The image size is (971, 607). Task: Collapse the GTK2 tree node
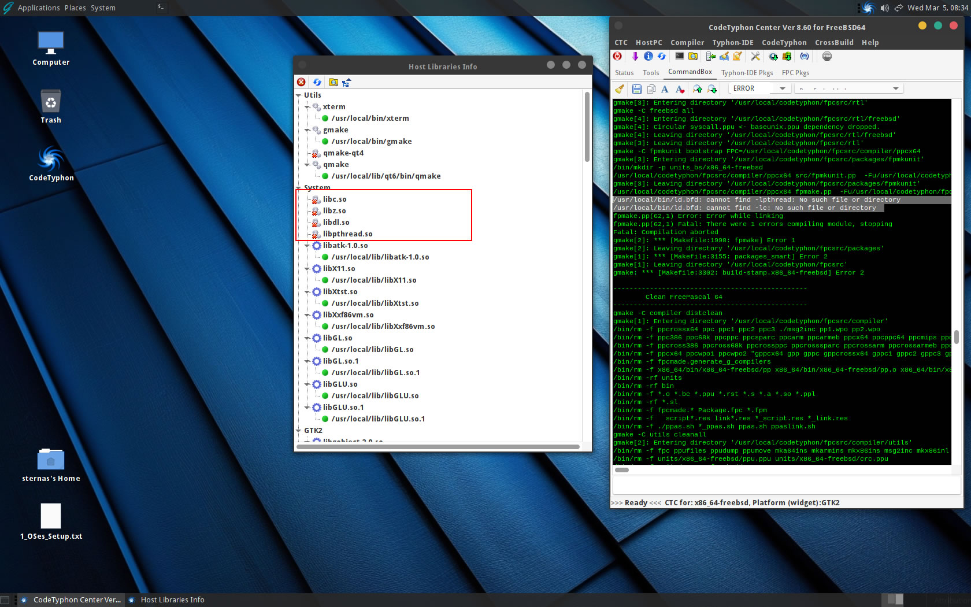click(299, 431)
